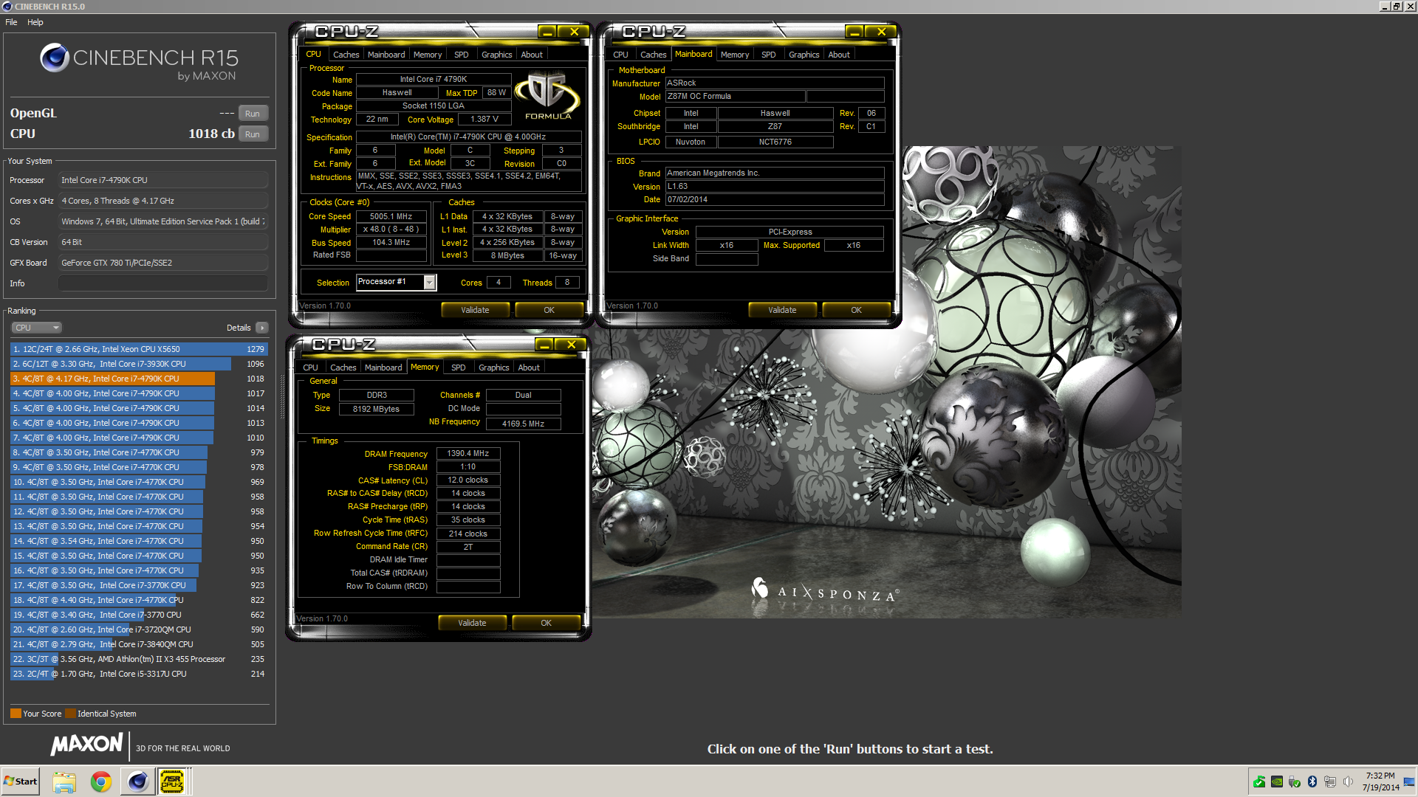Open the Windows Explorer taskbar icon
The width and height of the screenshot is (1418, 797).
coord(64,782)
